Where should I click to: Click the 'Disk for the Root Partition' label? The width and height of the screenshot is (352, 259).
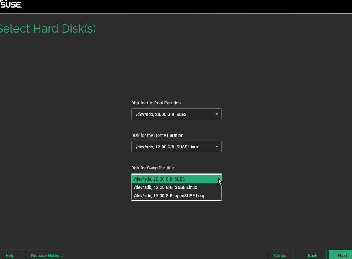pyautogui.click(x=156, y=103)
